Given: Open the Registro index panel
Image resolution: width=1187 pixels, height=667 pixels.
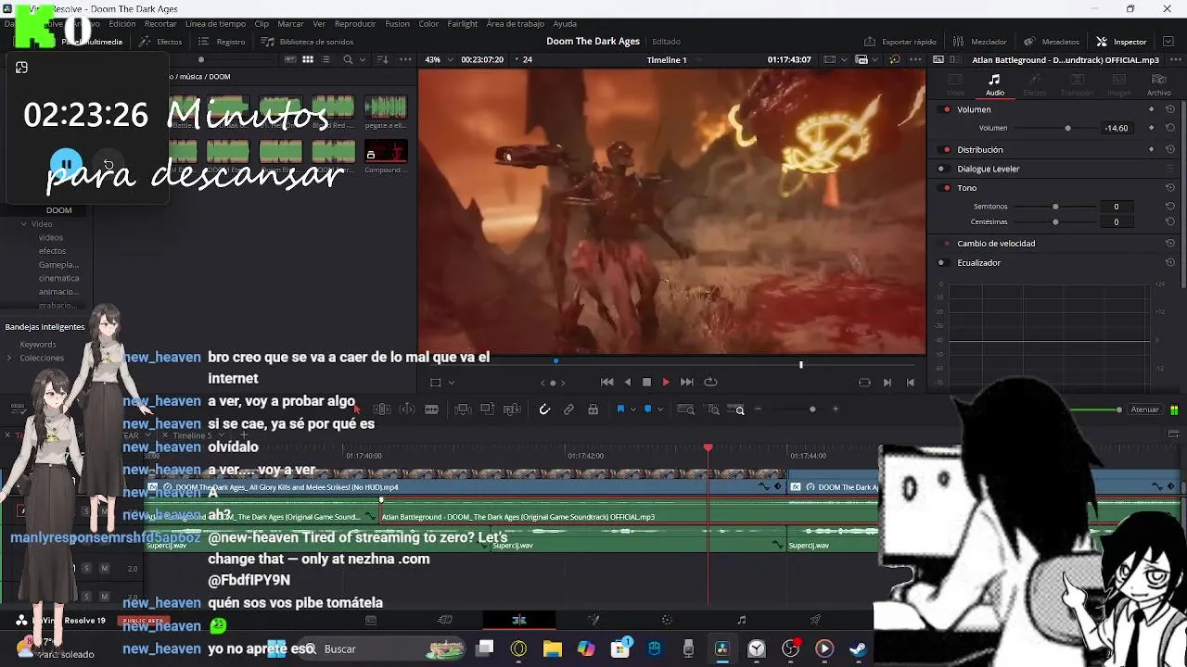Looking at the screenshot, I should [223, 42].
